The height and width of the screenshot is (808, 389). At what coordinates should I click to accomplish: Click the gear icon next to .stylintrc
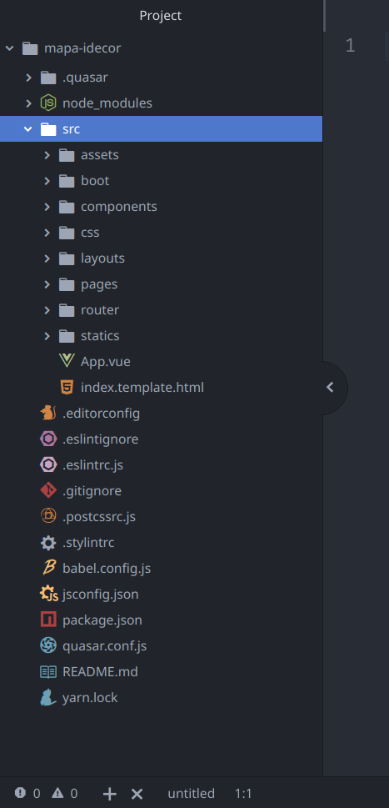coord(48,542)
